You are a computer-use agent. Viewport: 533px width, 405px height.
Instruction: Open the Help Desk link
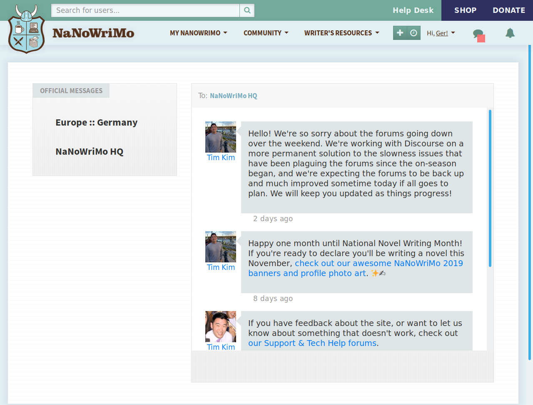click(413, 10)
